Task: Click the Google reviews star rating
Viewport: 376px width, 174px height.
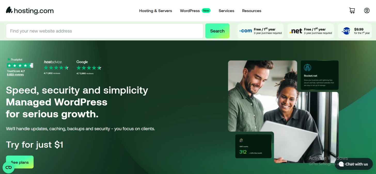Action: [89, 68]
